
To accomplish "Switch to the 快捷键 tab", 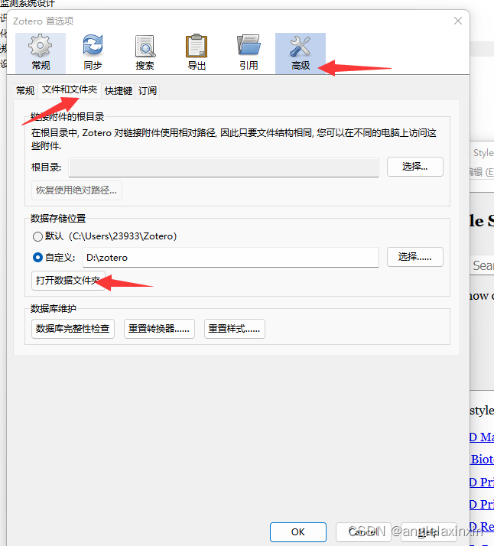I will [x=119, y=91].
